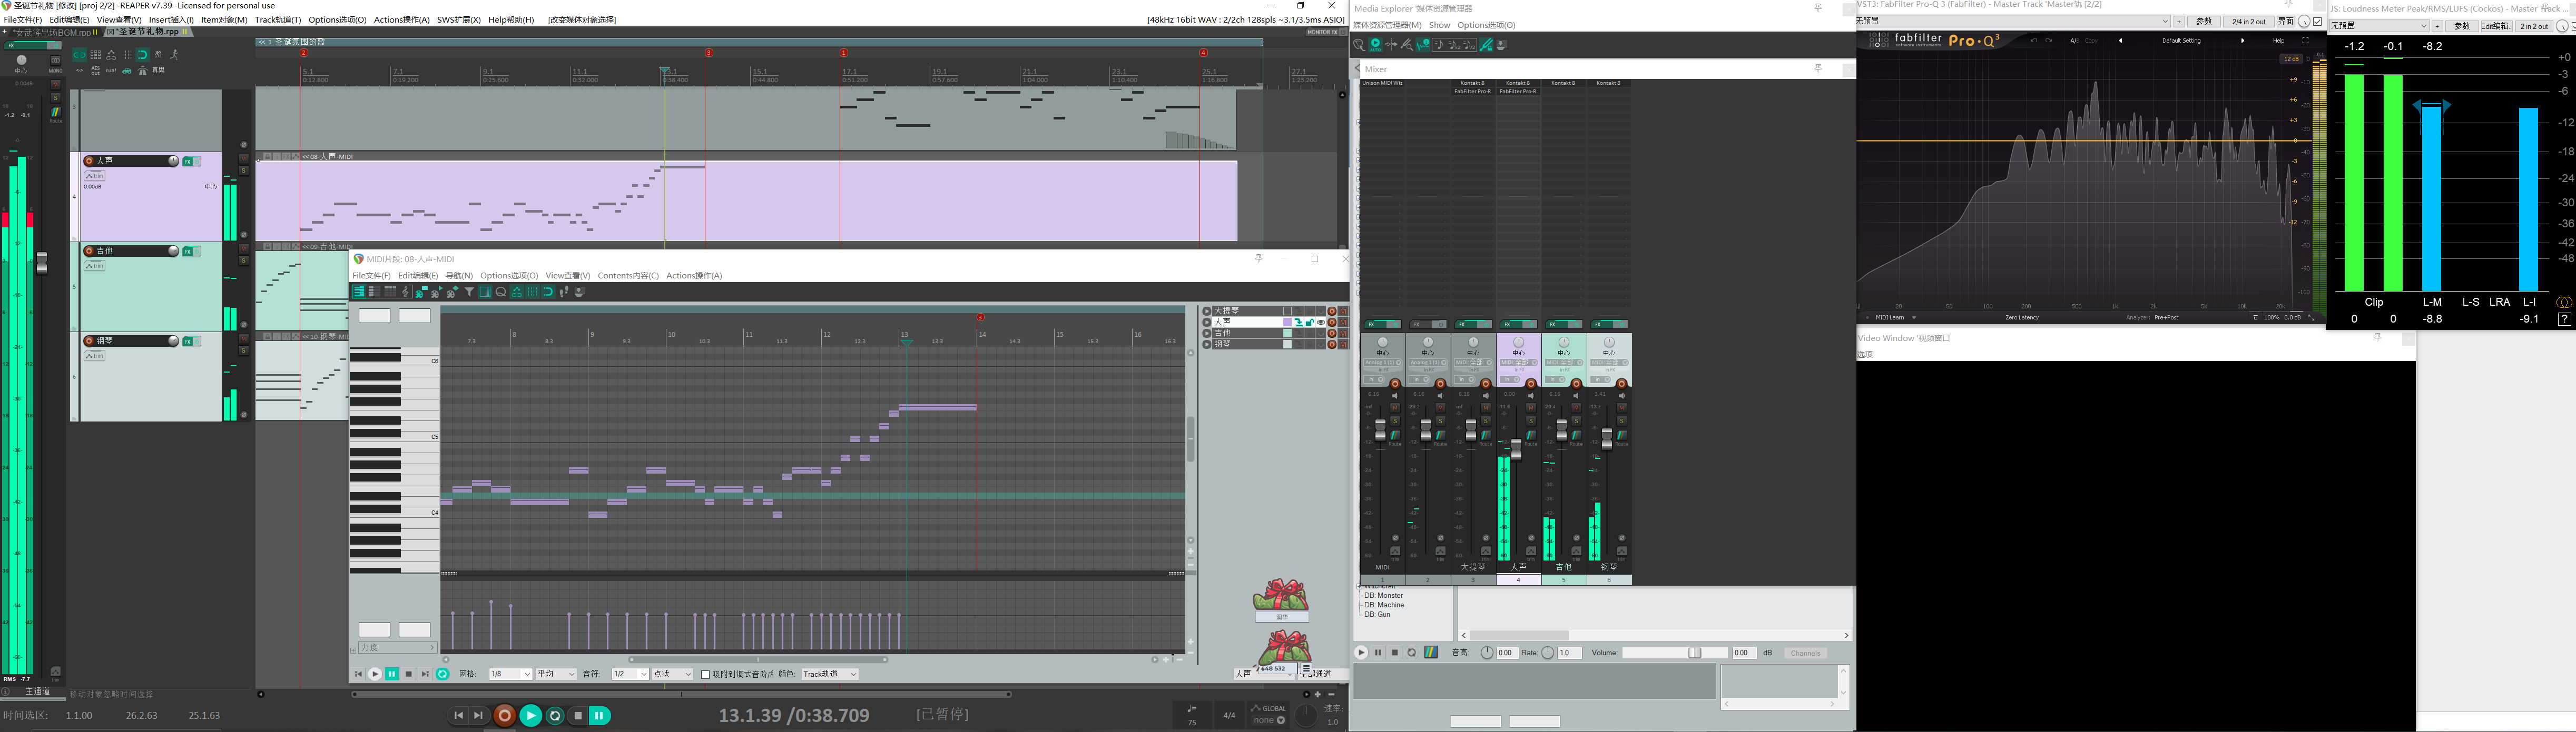Click MIDI Learn in FabFilter Pro-Q 3
Screen dimensions: 2576x732
pos(1890,317)
